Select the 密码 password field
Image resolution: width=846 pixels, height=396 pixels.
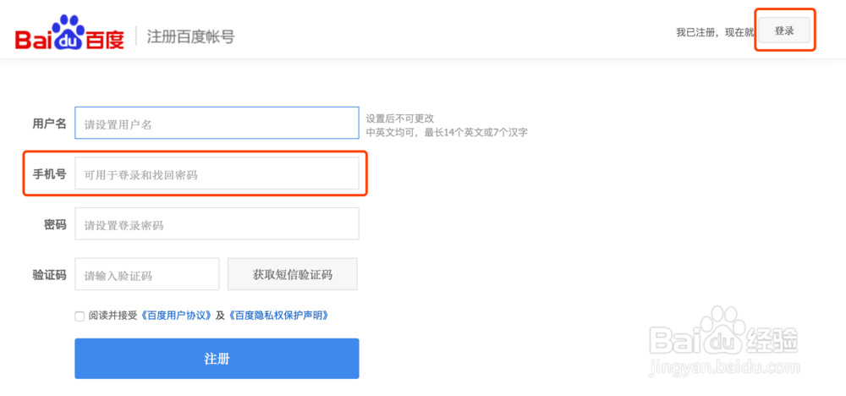[217, 225]
